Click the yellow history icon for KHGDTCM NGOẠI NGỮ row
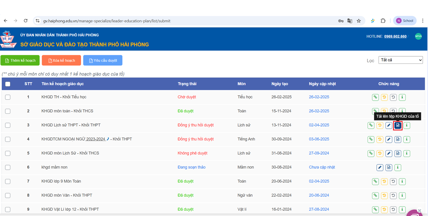428x216 pixels. click(380, 139)
